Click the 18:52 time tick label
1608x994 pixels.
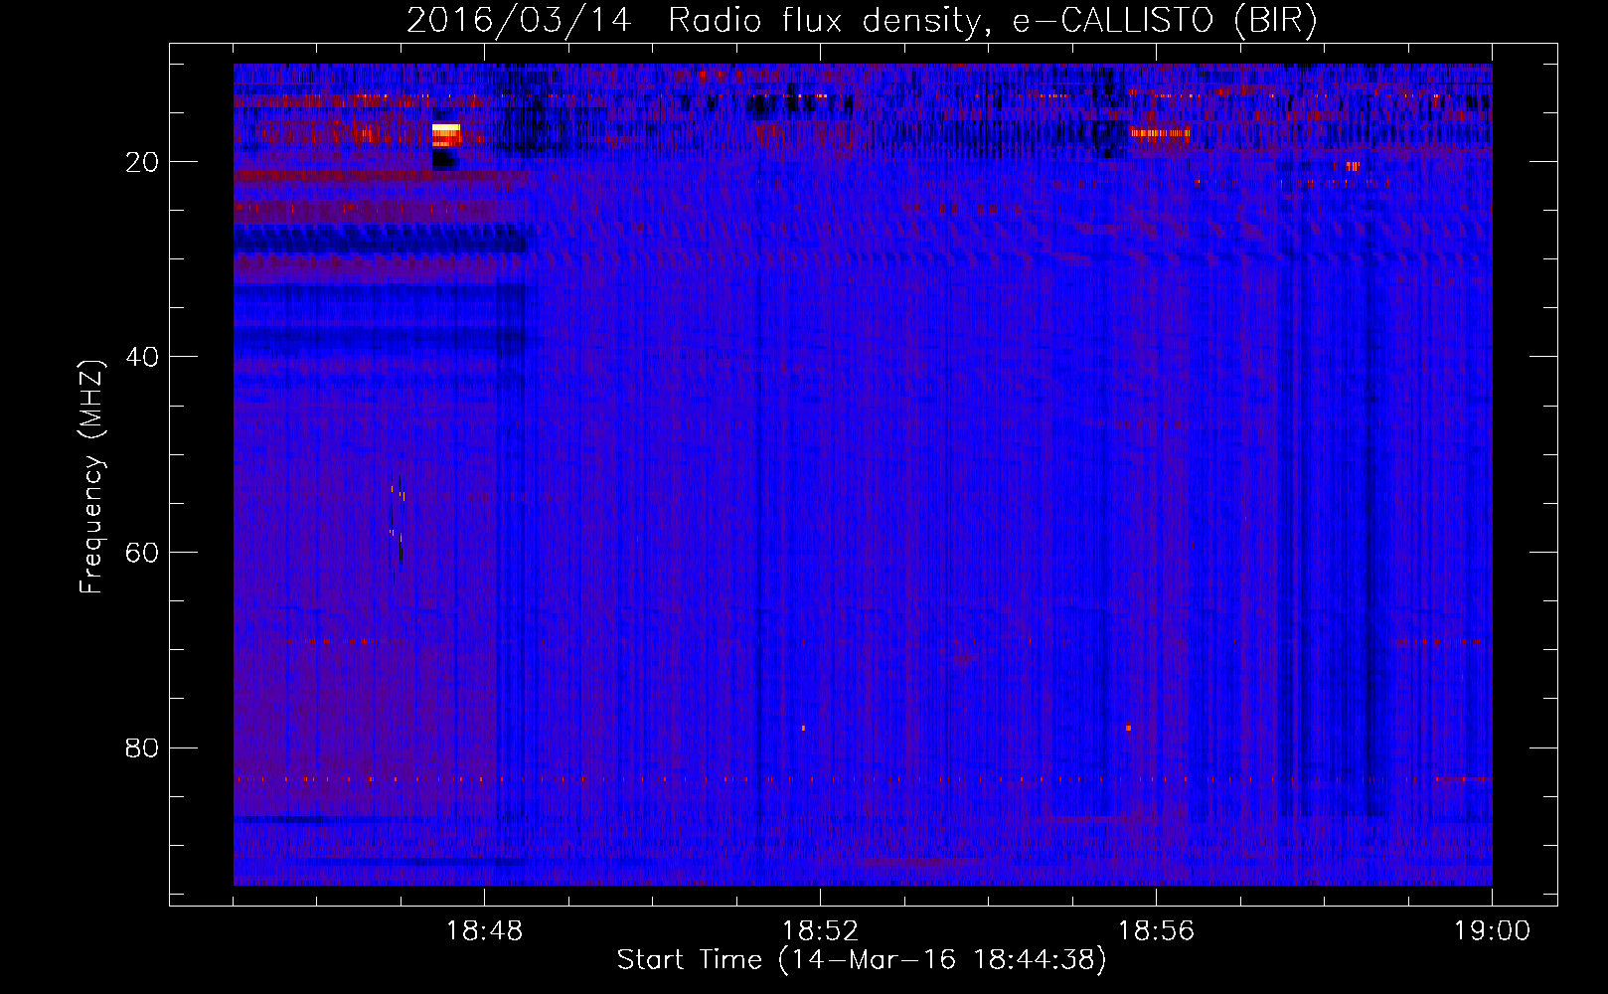coord(820,931)
